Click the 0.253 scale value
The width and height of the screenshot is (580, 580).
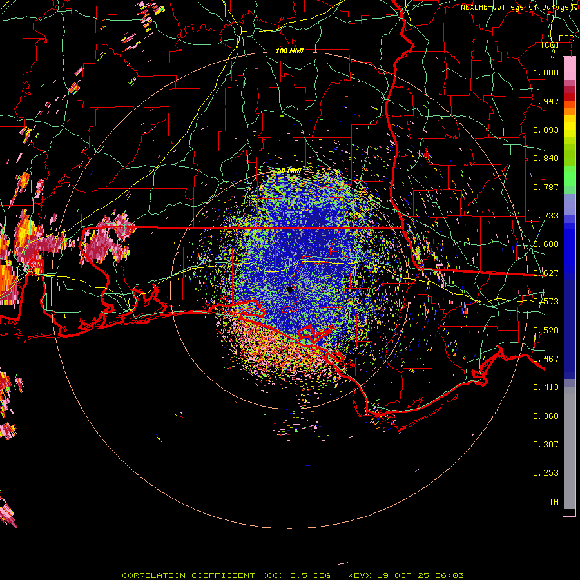(x=546, y=473)
